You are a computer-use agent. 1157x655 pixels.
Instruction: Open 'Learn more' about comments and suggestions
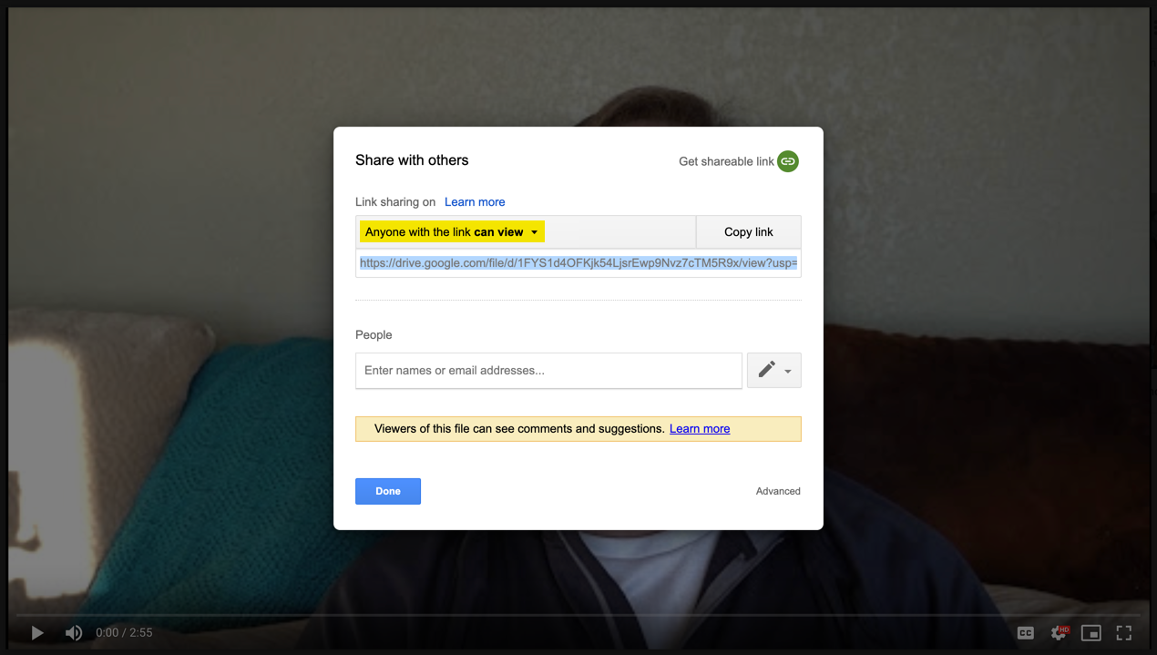tap(700, 429)
